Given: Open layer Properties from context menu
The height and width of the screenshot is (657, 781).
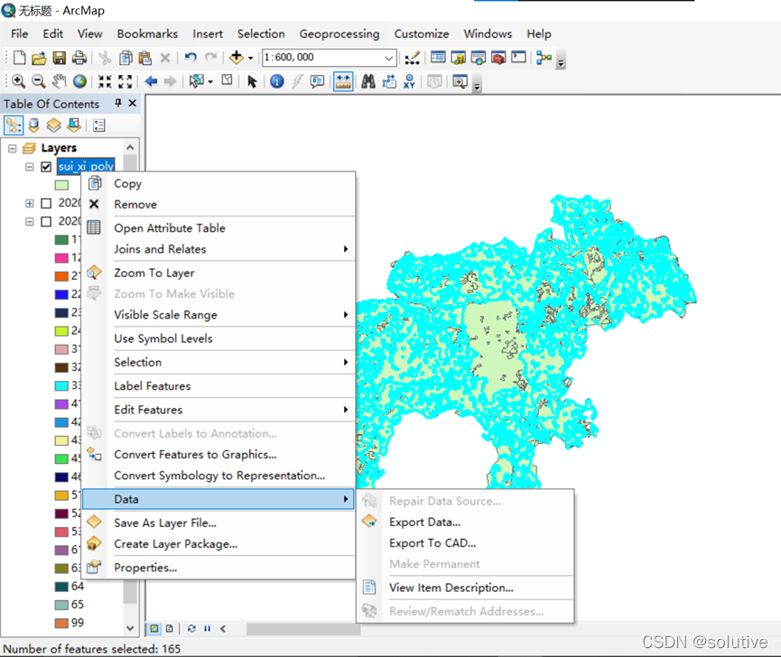Looking at the screenshot, I should click(144, 568).
